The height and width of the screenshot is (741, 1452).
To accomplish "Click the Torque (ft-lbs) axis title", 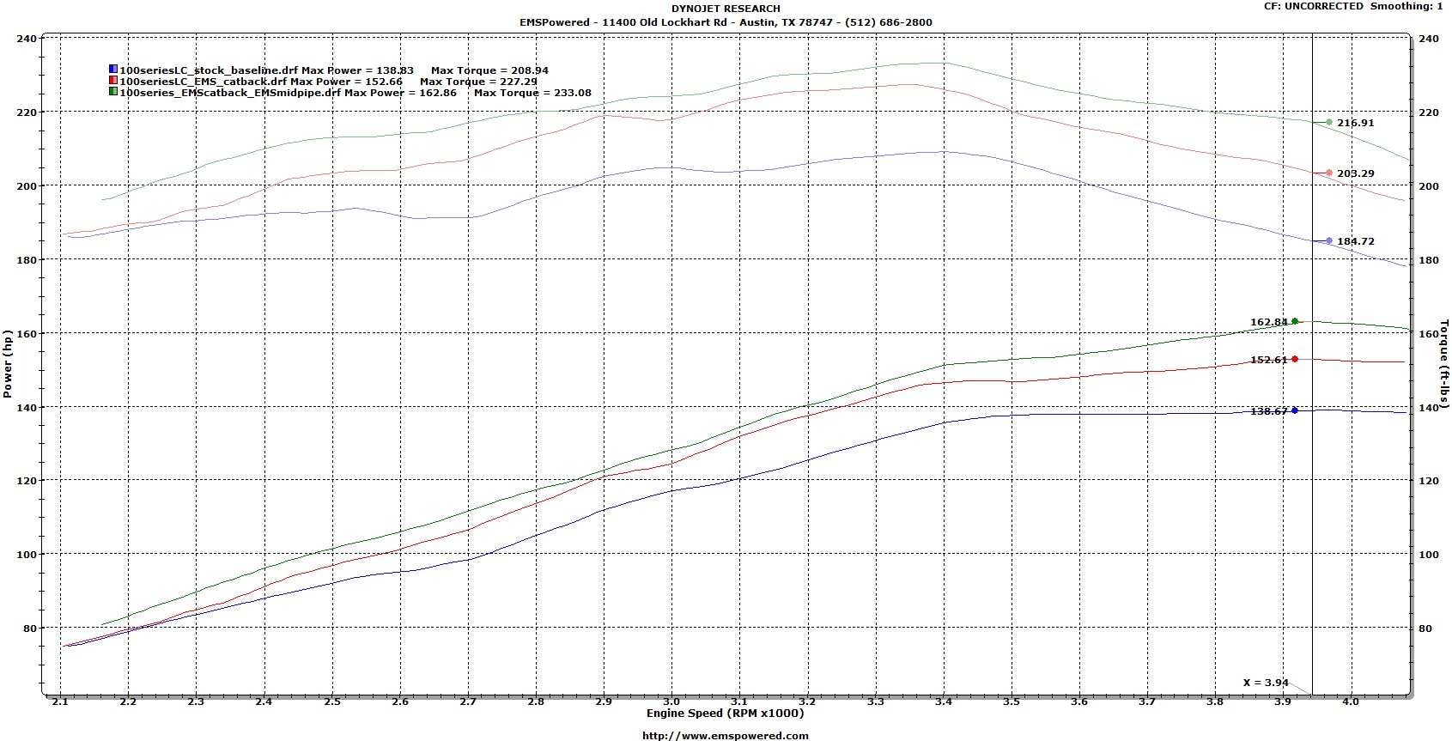I will 1444,363.
